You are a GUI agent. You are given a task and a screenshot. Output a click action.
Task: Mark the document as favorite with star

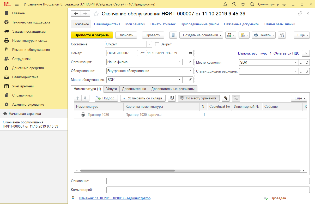(96, 13)
